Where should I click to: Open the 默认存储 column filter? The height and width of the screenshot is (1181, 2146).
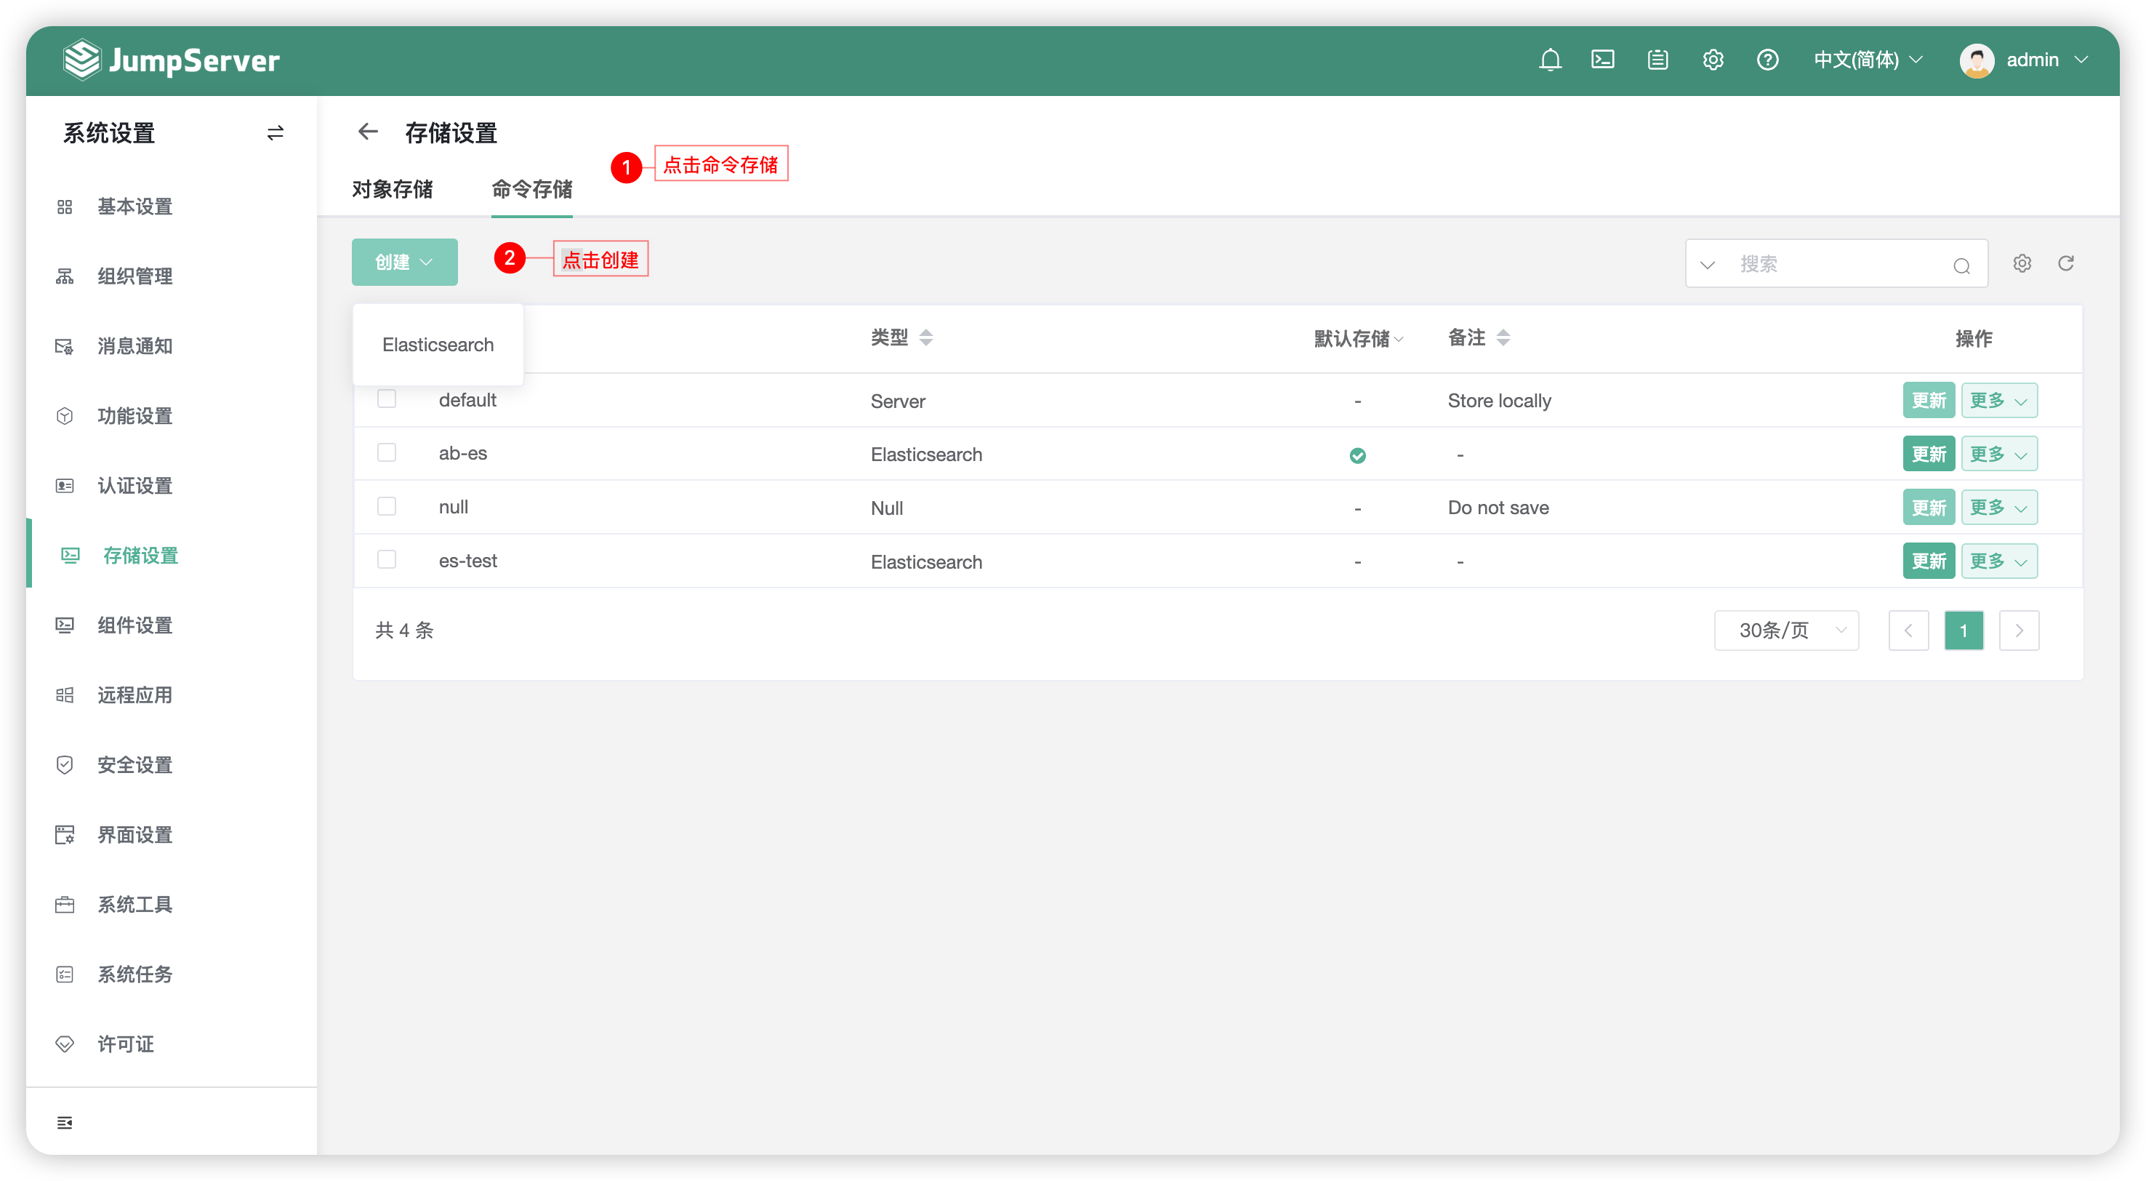(x=1358, y=338)
